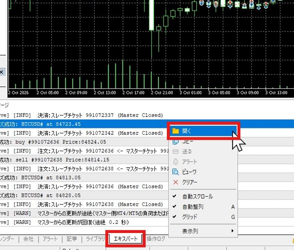Close the left panel with the X button

click(x=1, y=72)
